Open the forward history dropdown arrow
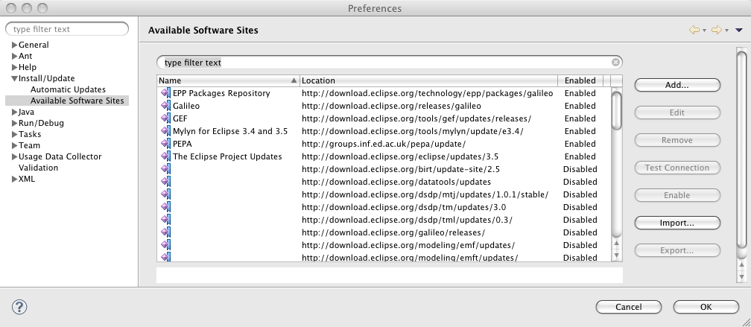Screen dimensions: 751x327 point(726,31)
